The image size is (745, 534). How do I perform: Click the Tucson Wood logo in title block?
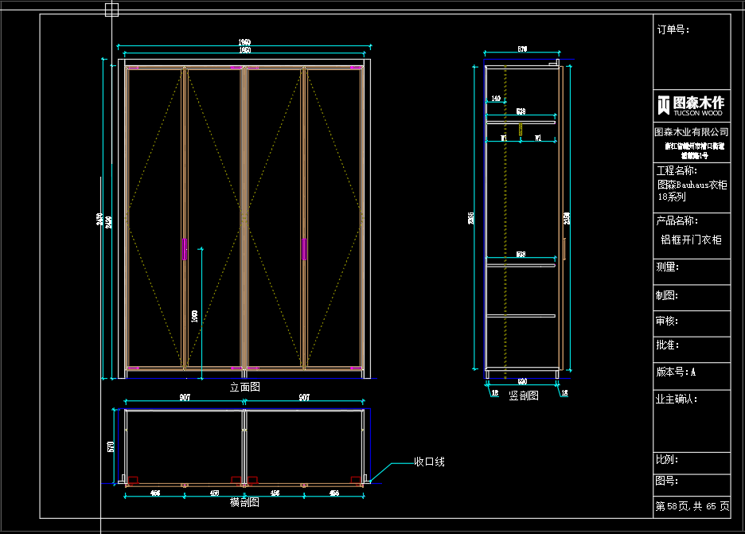[x=691, y=104]
